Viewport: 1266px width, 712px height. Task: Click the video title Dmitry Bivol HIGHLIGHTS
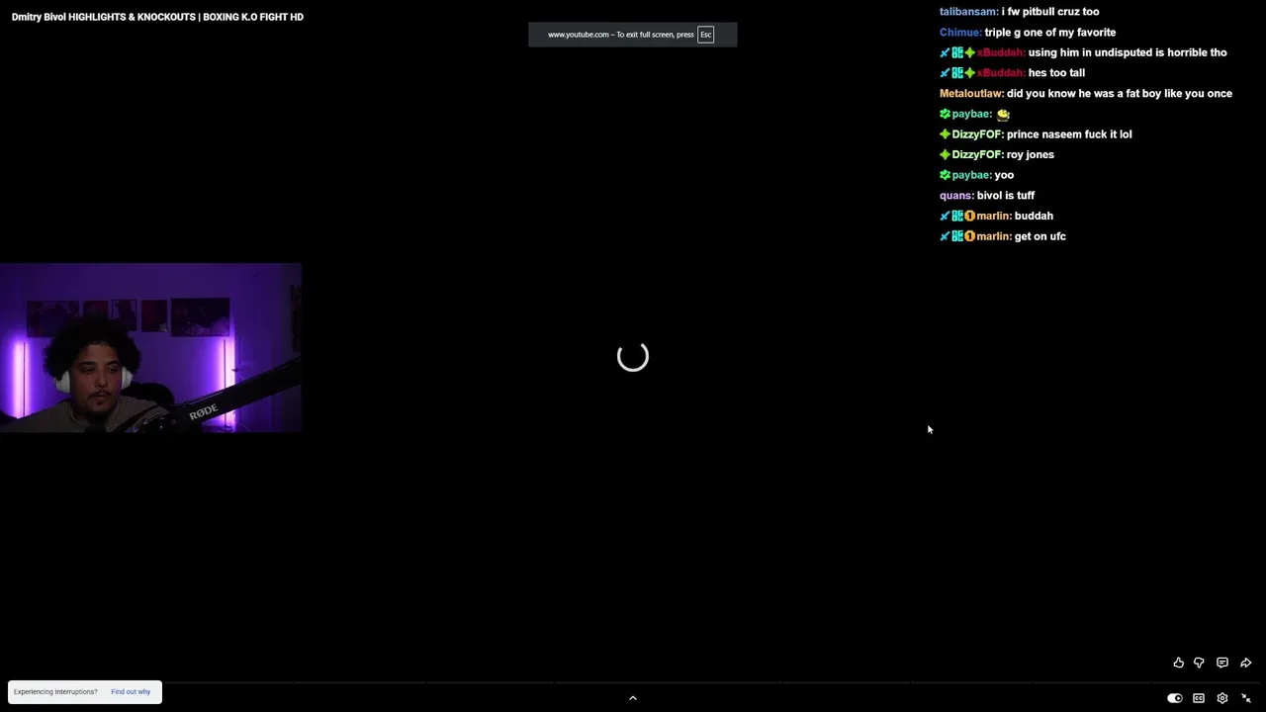[x=157, y=17]
